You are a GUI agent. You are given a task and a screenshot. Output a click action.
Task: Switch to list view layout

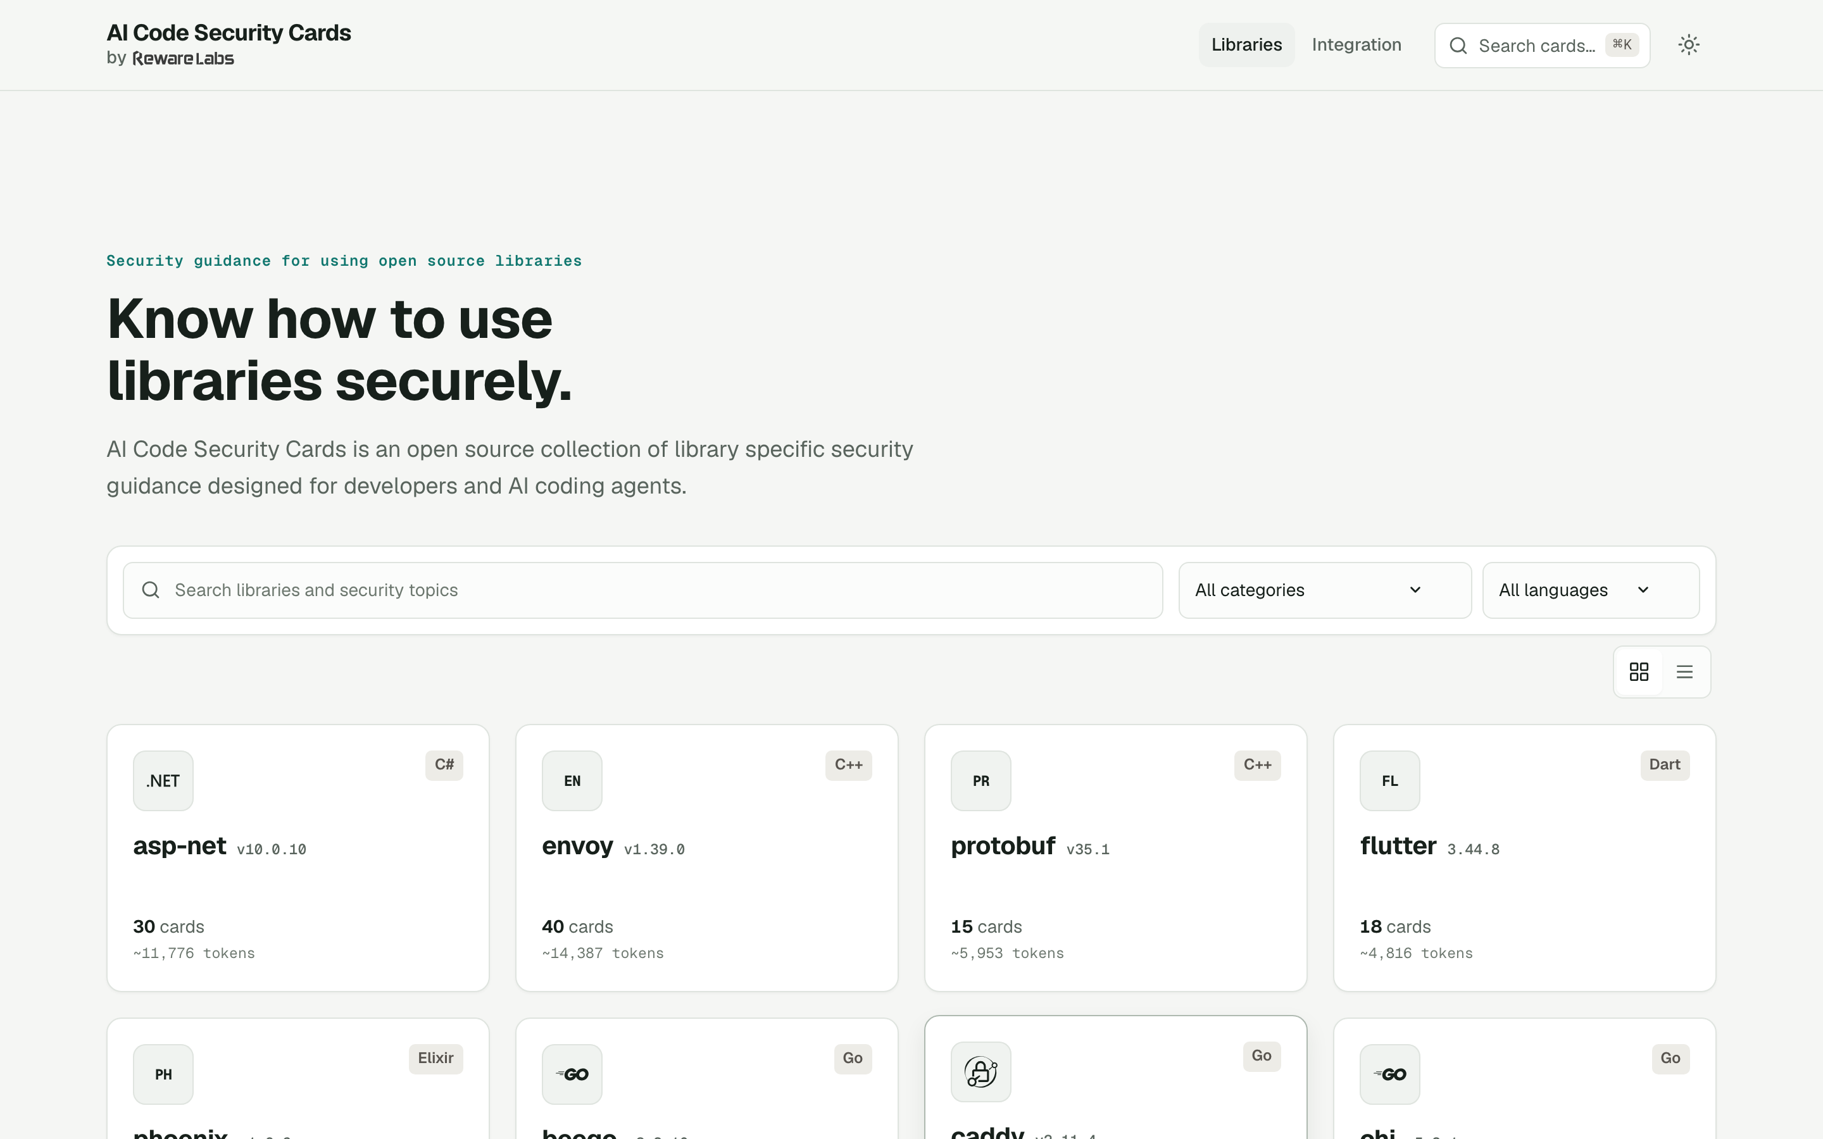tap(1684, 671)
